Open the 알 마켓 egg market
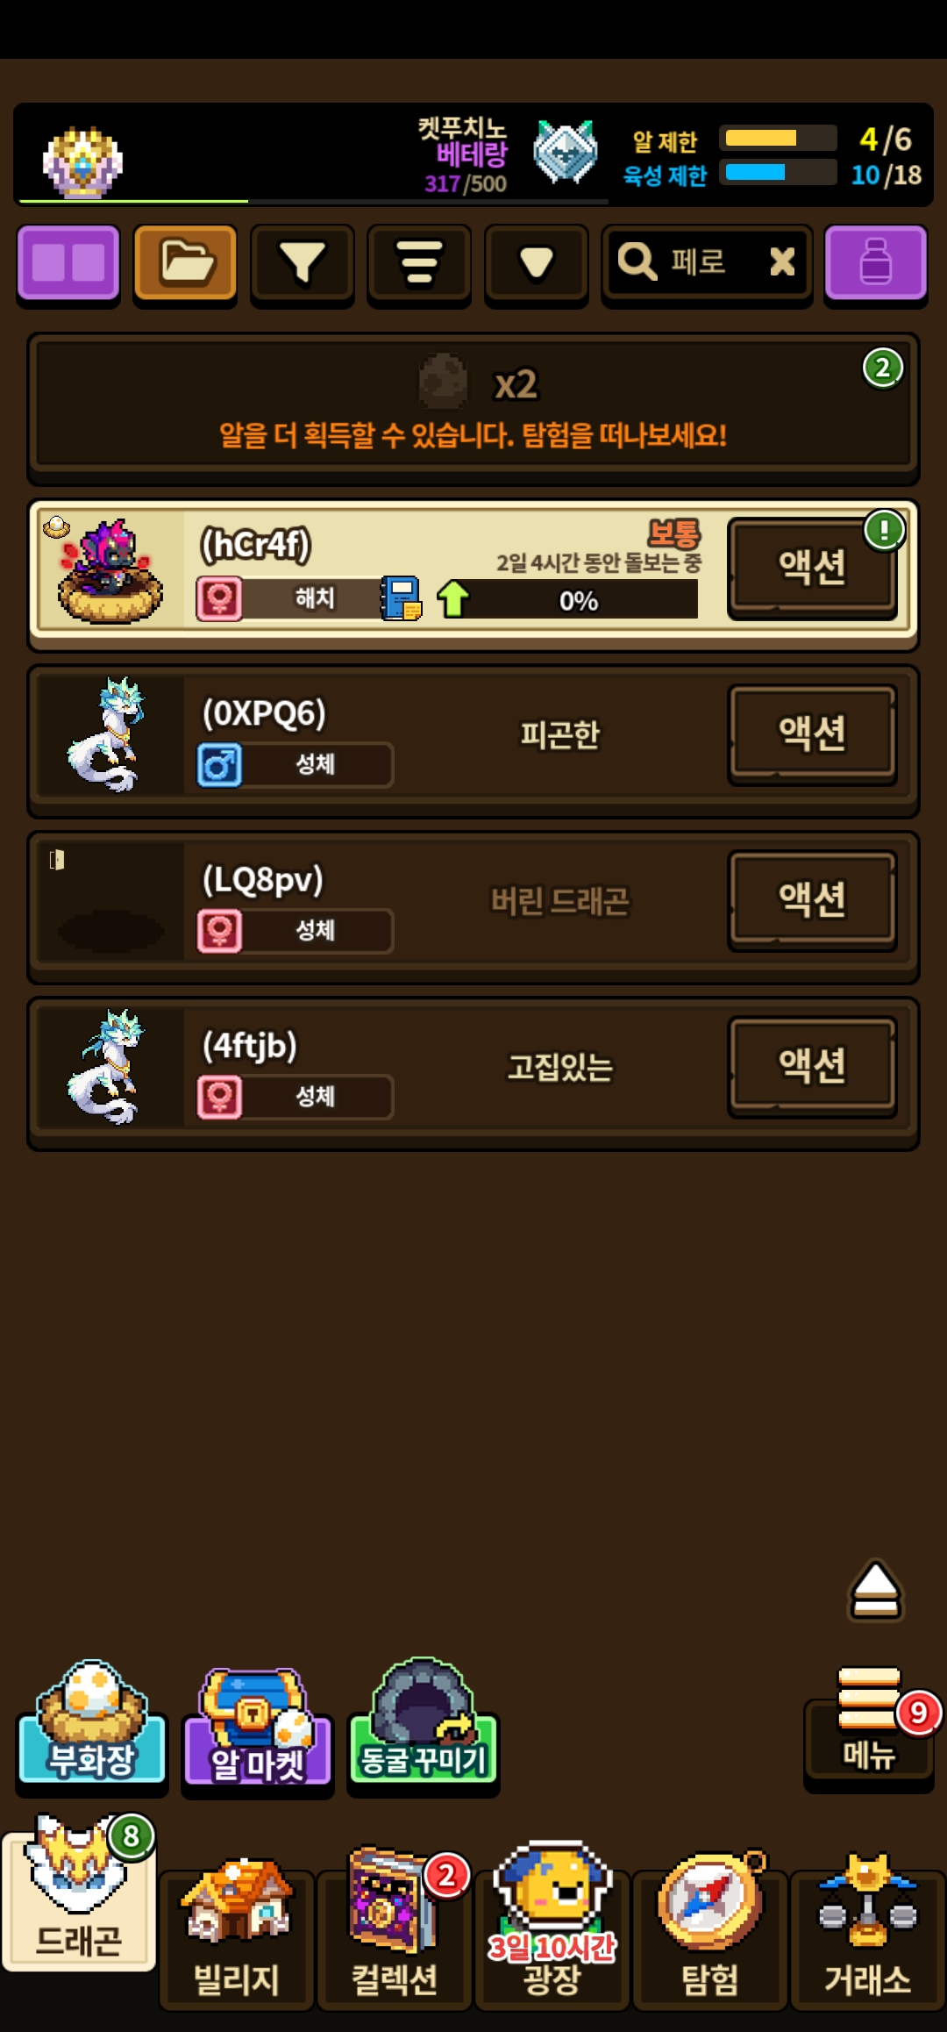This screenshot has height=2032, width=947. pyautogui.click(x=257, y=1727)
